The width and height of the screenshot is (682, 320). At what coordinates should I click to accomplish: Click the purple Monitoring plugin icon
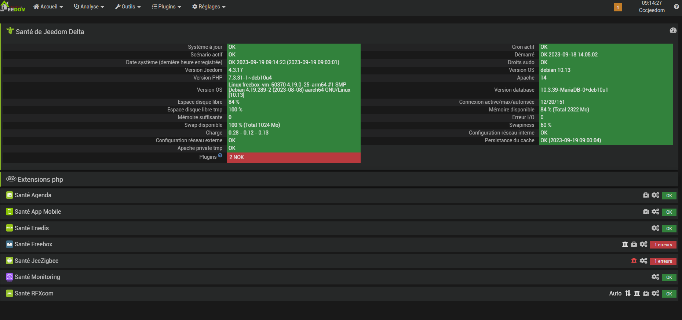point(10,277)
